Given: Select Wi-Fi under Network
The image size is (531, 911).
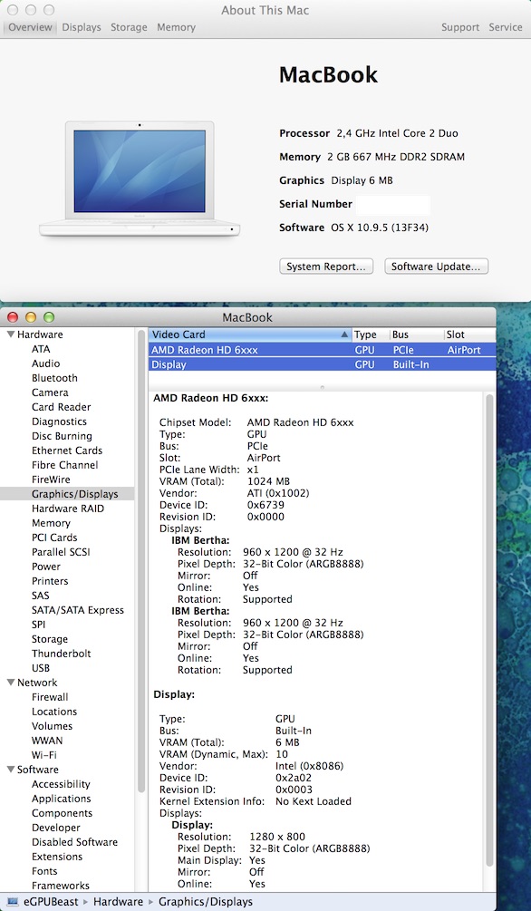Looking at the screenshot, I should [44, 755].
